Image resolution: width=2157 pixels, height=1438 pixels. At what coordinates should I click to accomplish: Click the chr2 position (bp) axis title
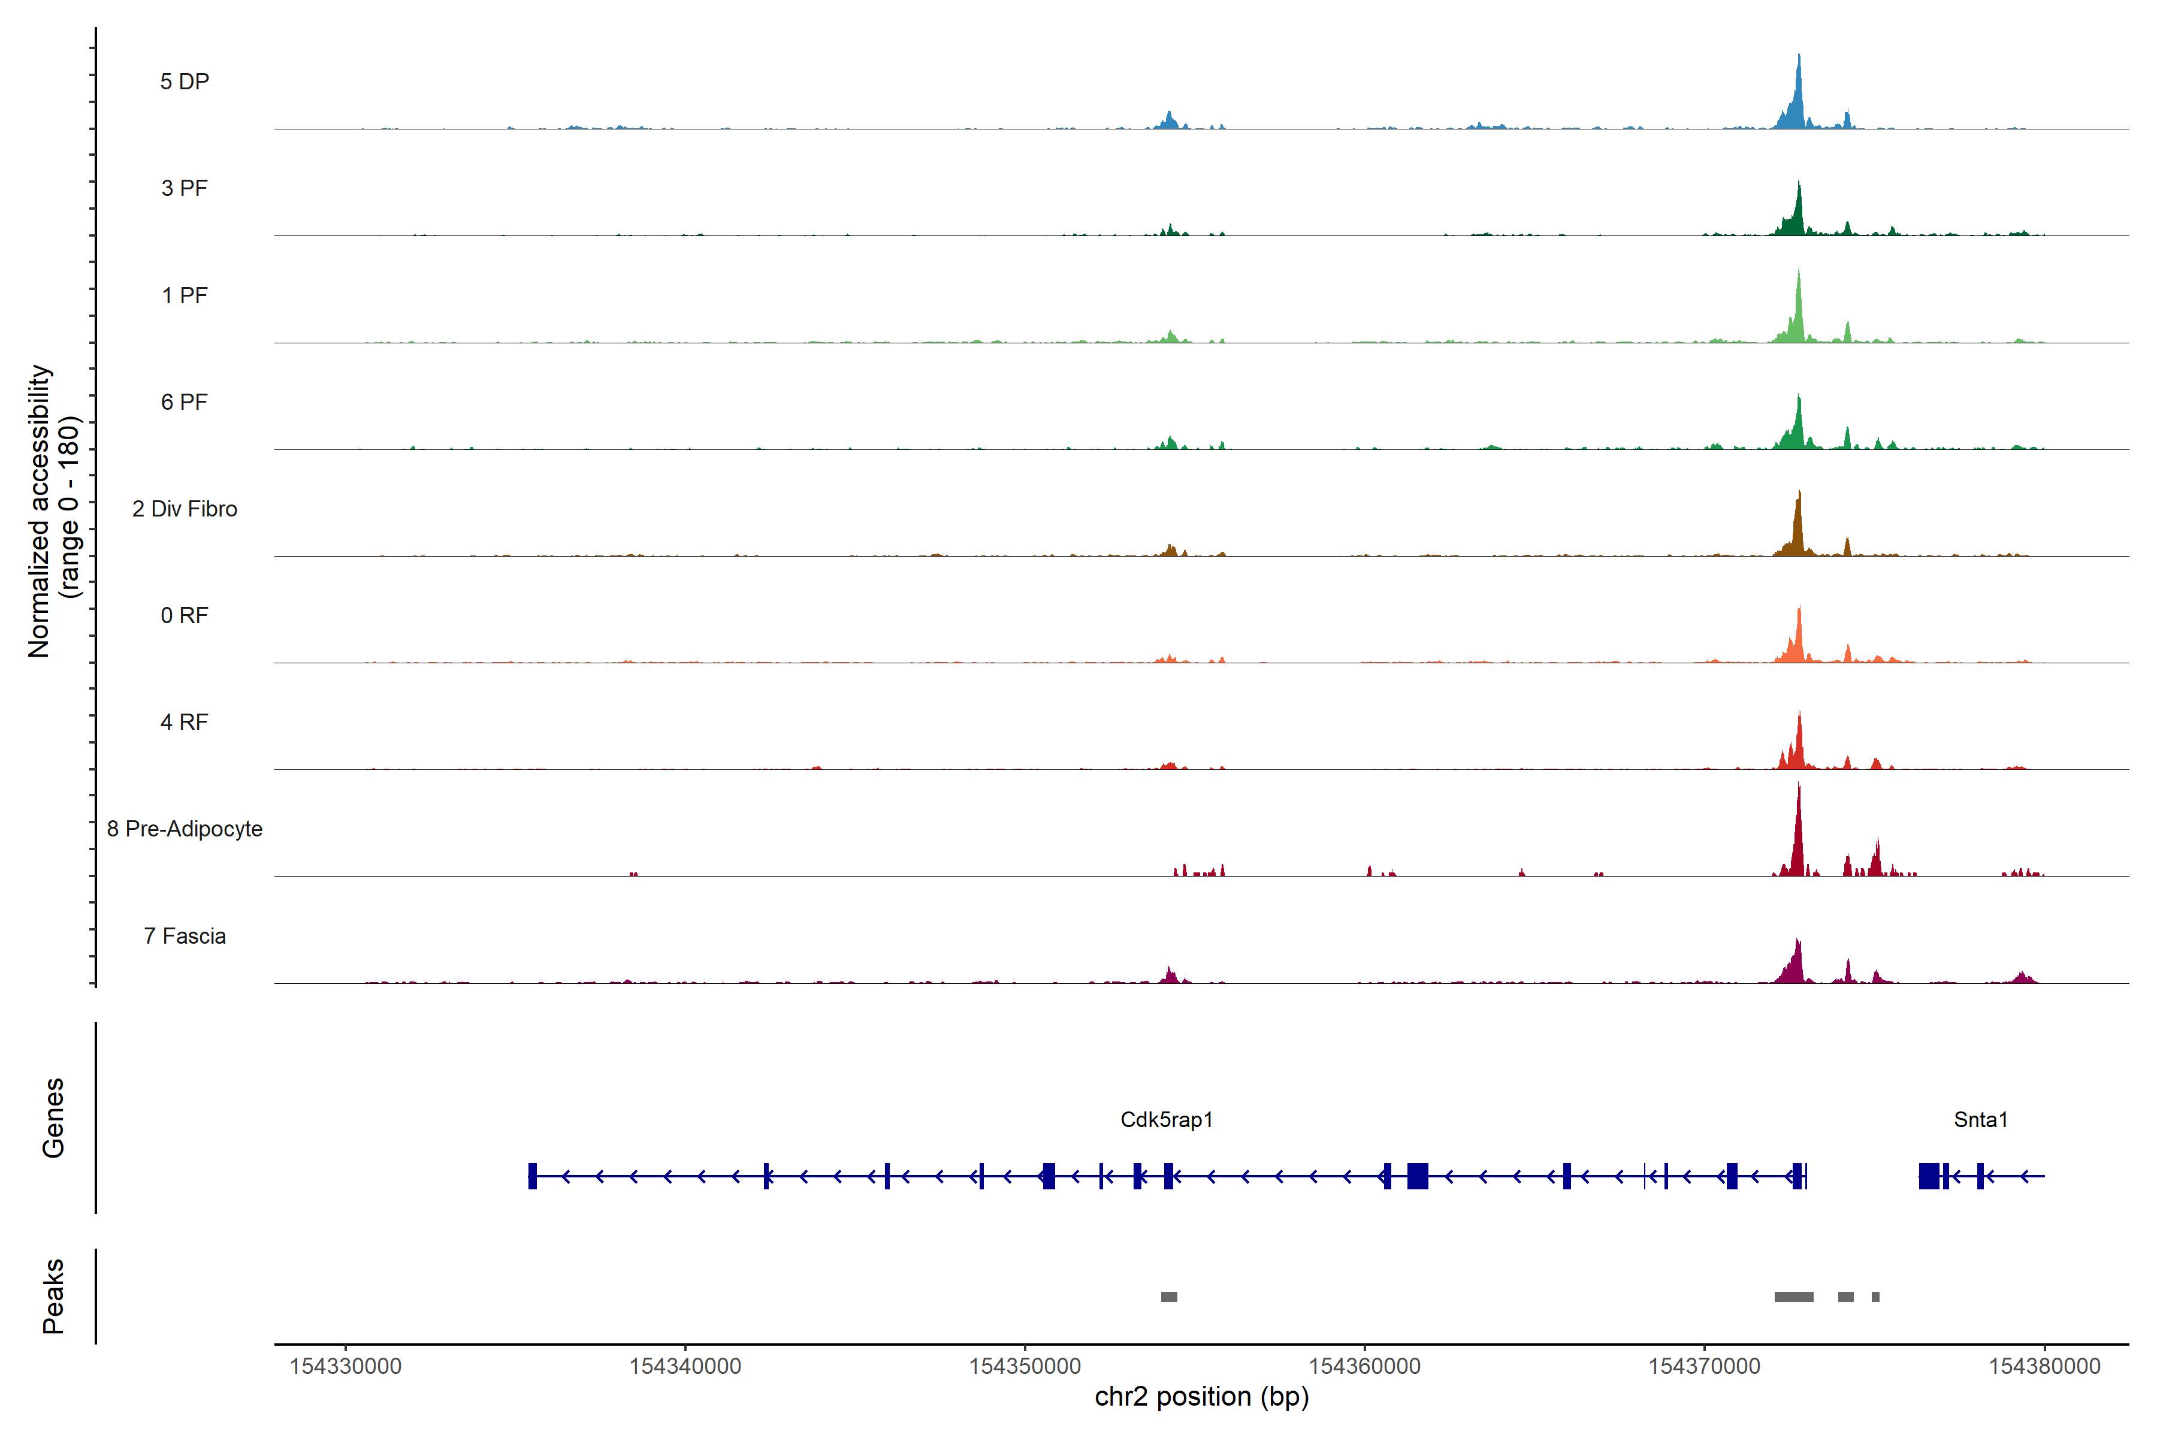point(1201,1397)
